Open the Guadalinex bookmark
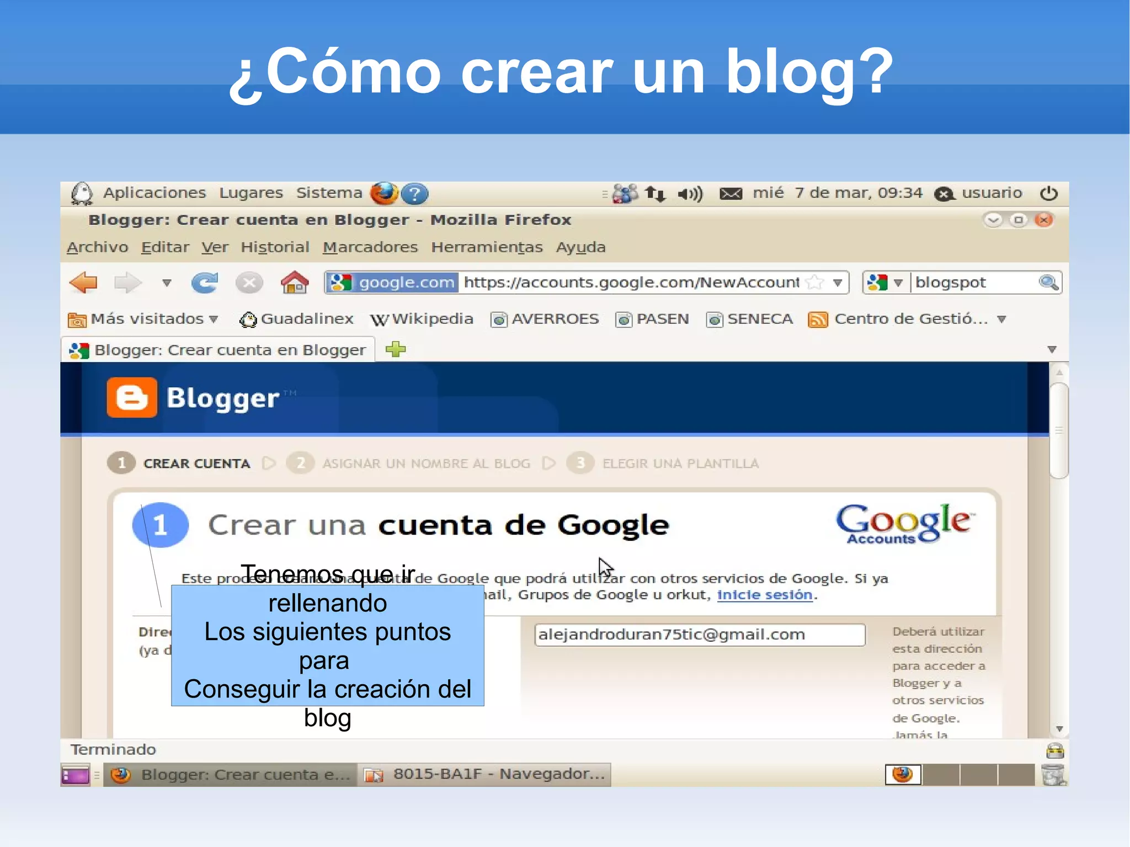Viewport: 1130px width, 847px height. pyautogui.click(x=296, y=319)
